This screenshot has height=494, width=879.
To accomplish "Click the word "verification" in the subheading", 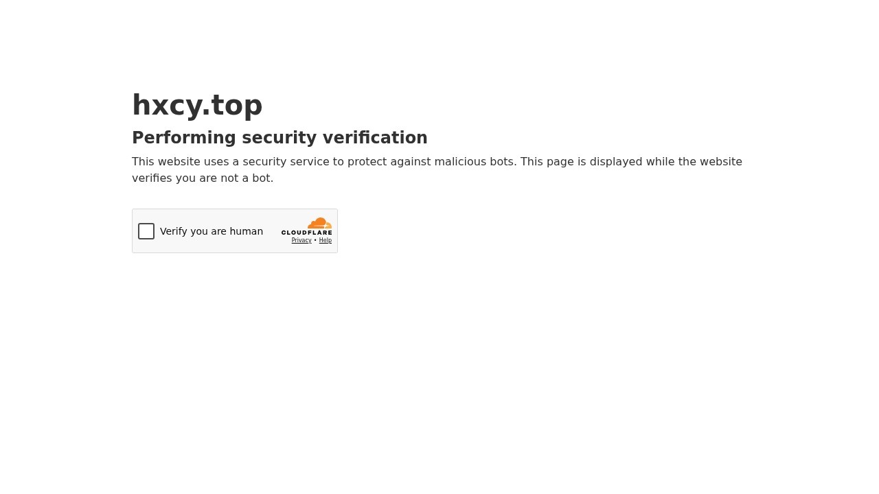I will pyautogui.click(x=375, y=138).
